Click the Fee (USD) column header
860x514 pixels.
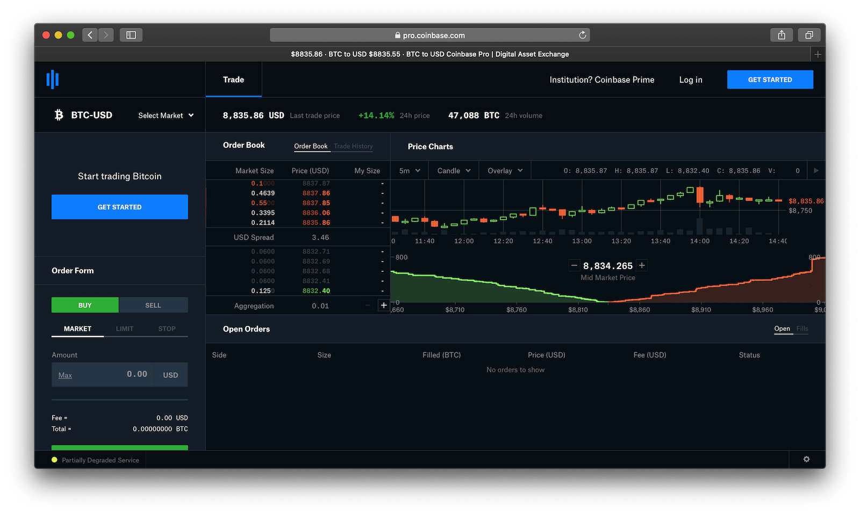click(x=650, y=355)
